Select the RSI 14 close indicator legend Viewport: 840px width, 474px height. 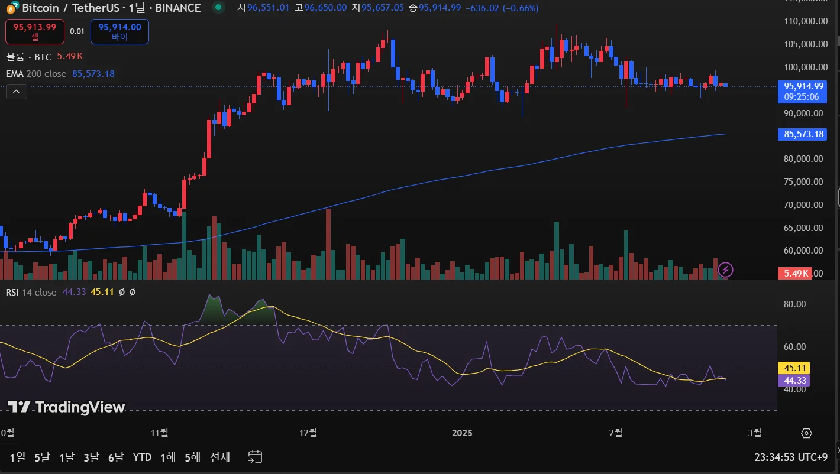coord(31,292)
